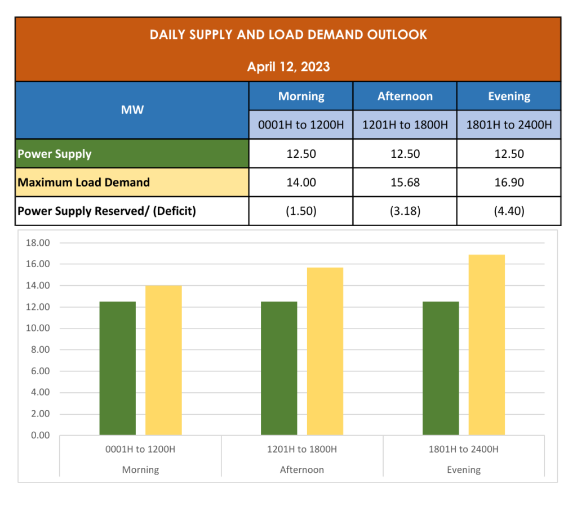The image size is (577, 505).
Task: Select the 0001H to 1200H table cell
Action: point(301,125)
